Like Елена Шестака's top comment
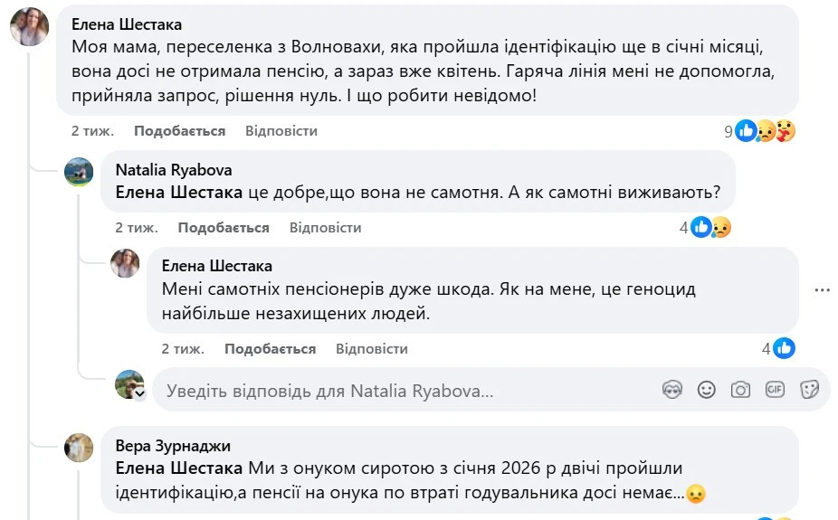Viewport: 838px width, 520px height. (x=179, y=131)
